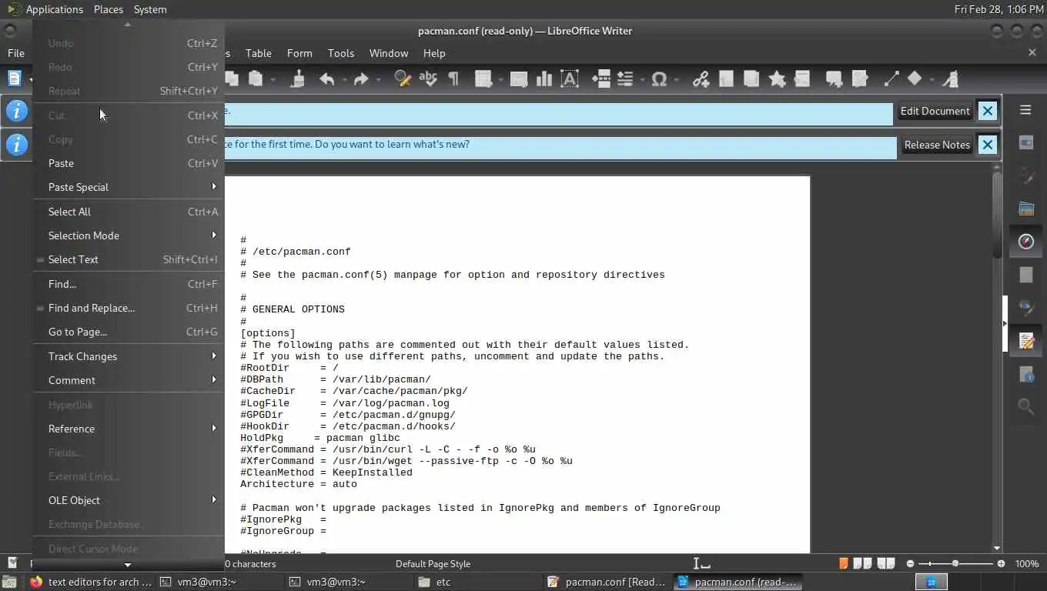Activate the Clone Formatting paintbrush icon
Screen dimensions: 1047x591
299,78
